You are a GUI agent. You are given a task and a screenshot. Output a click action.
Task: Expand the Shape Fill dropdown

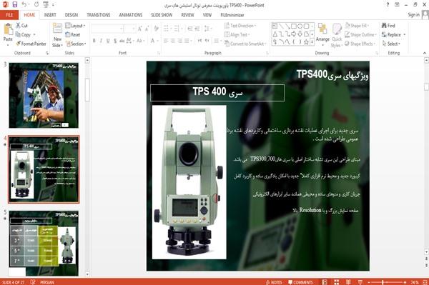click(357, 26)
